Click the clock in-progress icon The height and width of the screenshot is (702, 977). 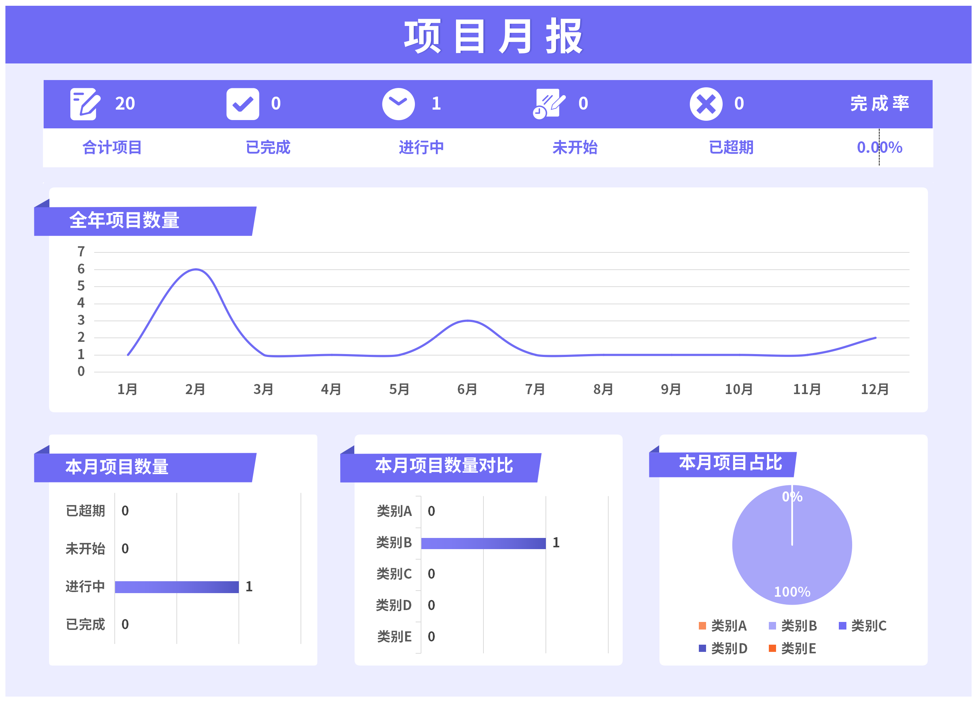[398, 104]
